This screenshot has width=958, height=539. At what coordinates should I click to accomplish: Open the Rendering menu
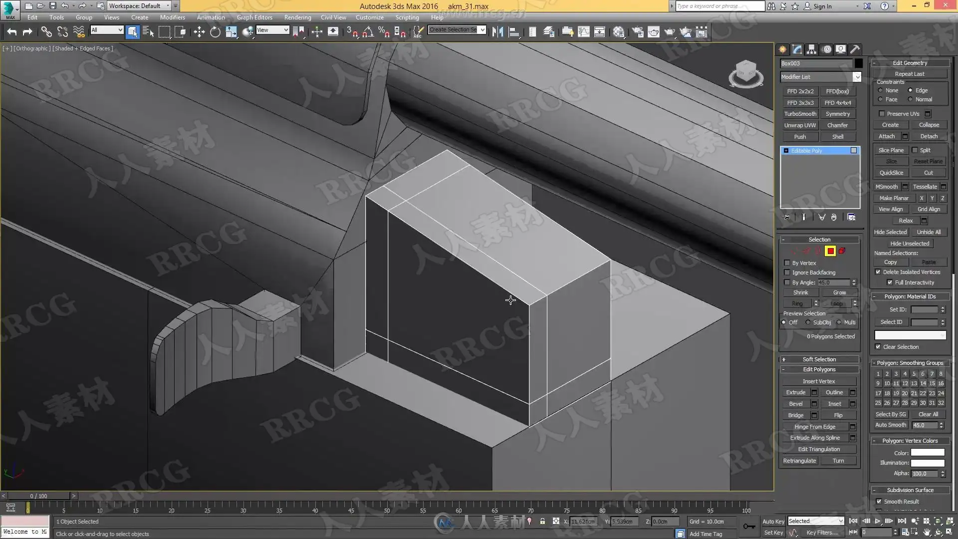297,17
